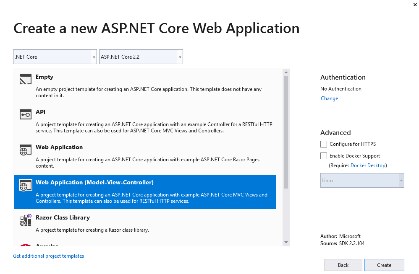Screen dimensions: 419x274
Task: Enable Docker Support
Action: [x=324, y=155]
